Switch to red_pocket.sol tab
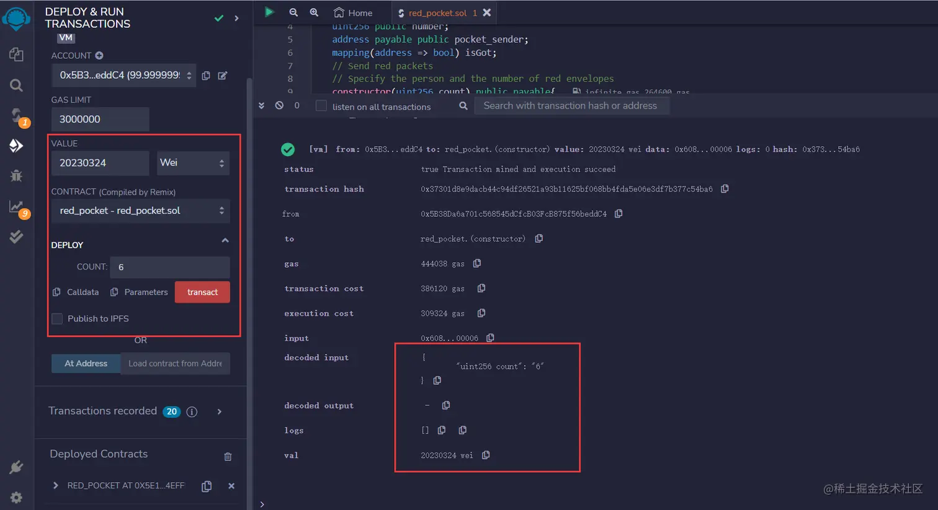This screenshot has width=938, height=510. (437, 12)
